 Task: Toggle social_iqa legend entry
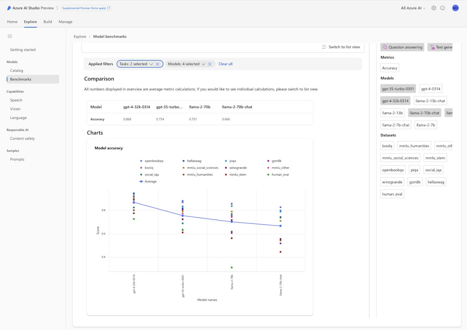point(149,175)
